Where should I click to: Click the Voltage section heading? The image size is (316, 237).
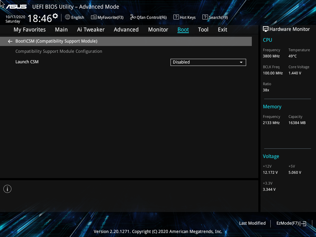tap(271, 156)
